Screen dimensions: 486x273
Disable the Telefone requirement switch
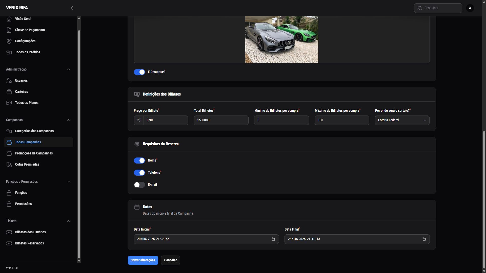pos(139,173)
